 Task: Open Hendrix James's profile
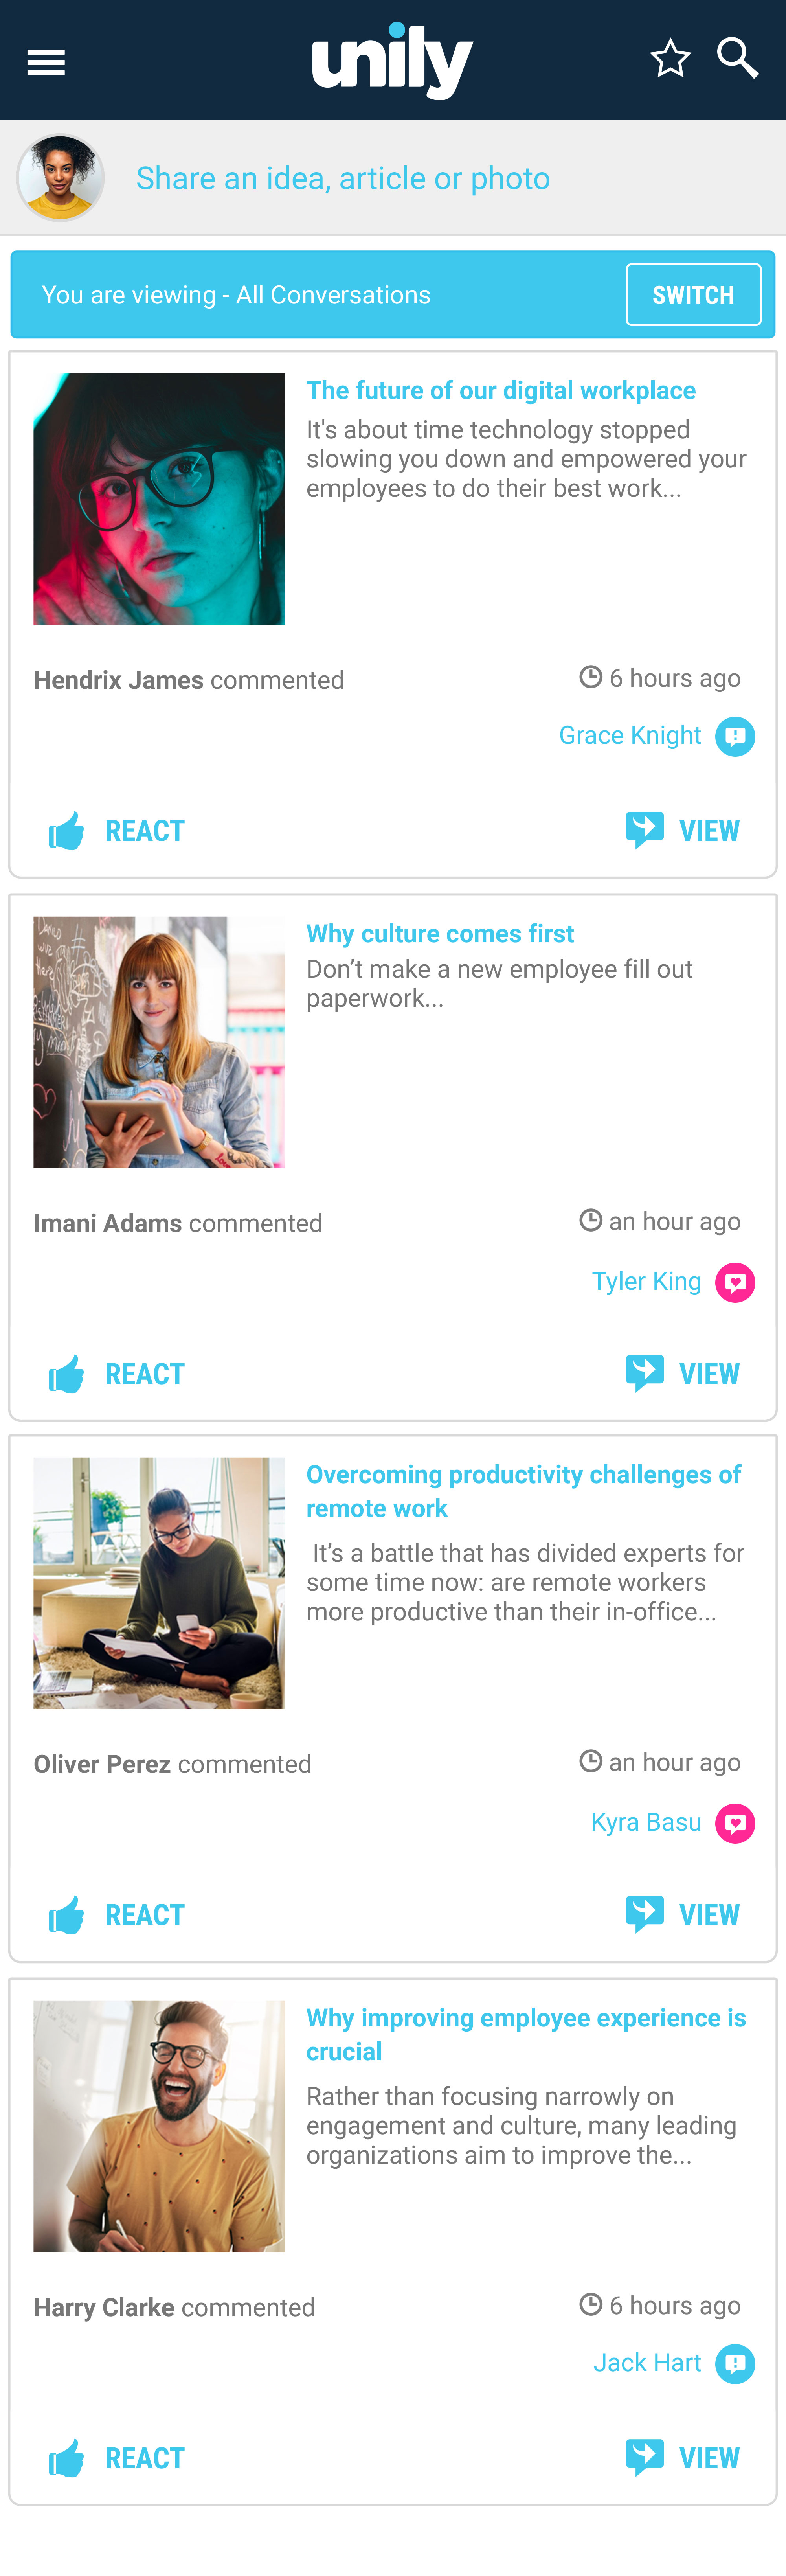pos(118,680)
